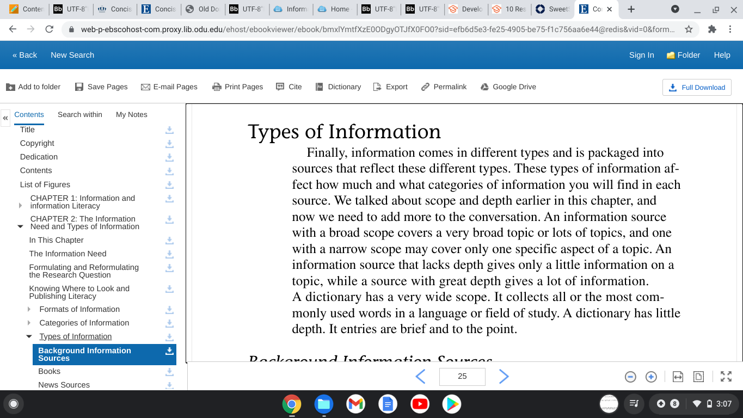Viewport: 743px width, 418px height.
Task: Select 'News Sources' in contents tree
Action: (x=64, y=385)
